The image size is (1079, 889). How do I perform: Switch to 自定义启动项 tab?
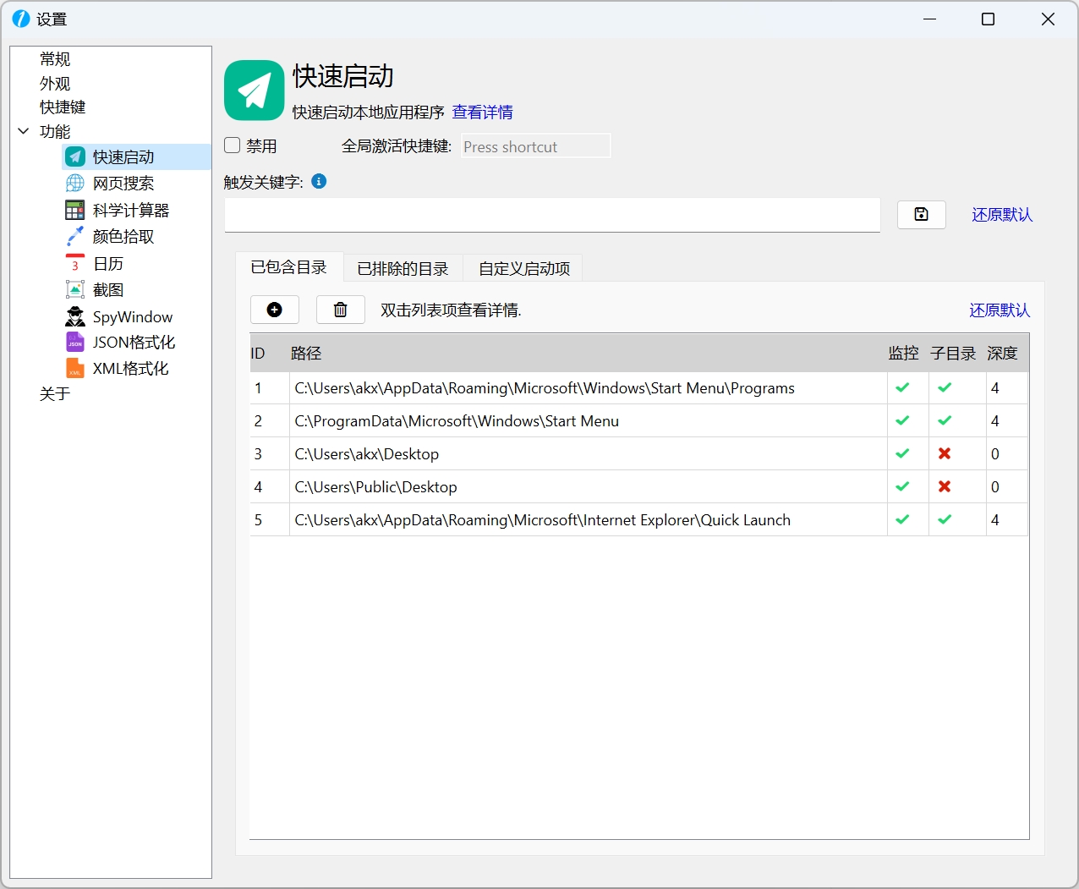[x=523, y=269]
